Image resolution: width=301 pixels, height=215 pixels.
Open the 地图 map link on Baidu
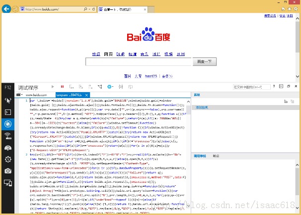[181, 54]
